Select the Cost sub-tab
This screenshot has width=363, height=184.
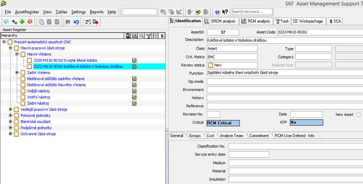click(211, 136)
